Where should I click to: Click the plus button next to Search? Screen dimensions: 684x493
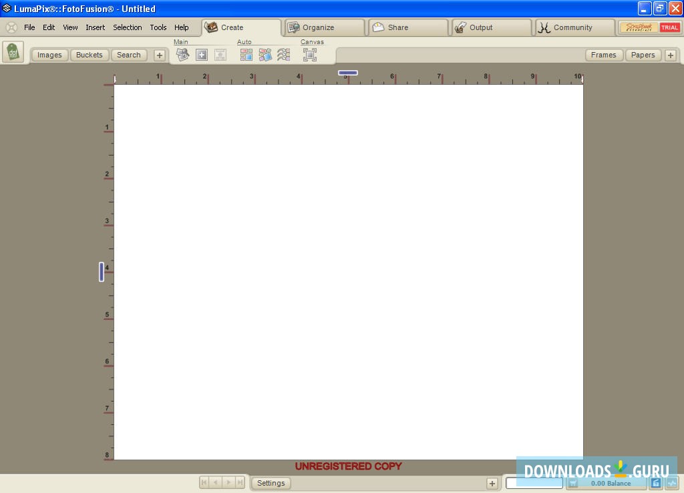159,55
